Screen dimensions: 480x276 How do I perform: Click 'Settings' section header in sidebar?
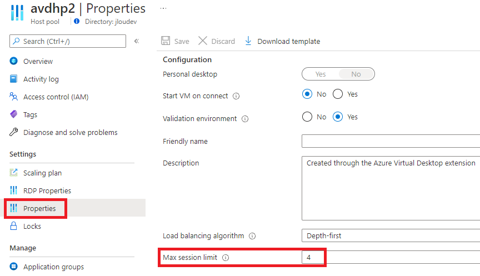click(23, 154)
